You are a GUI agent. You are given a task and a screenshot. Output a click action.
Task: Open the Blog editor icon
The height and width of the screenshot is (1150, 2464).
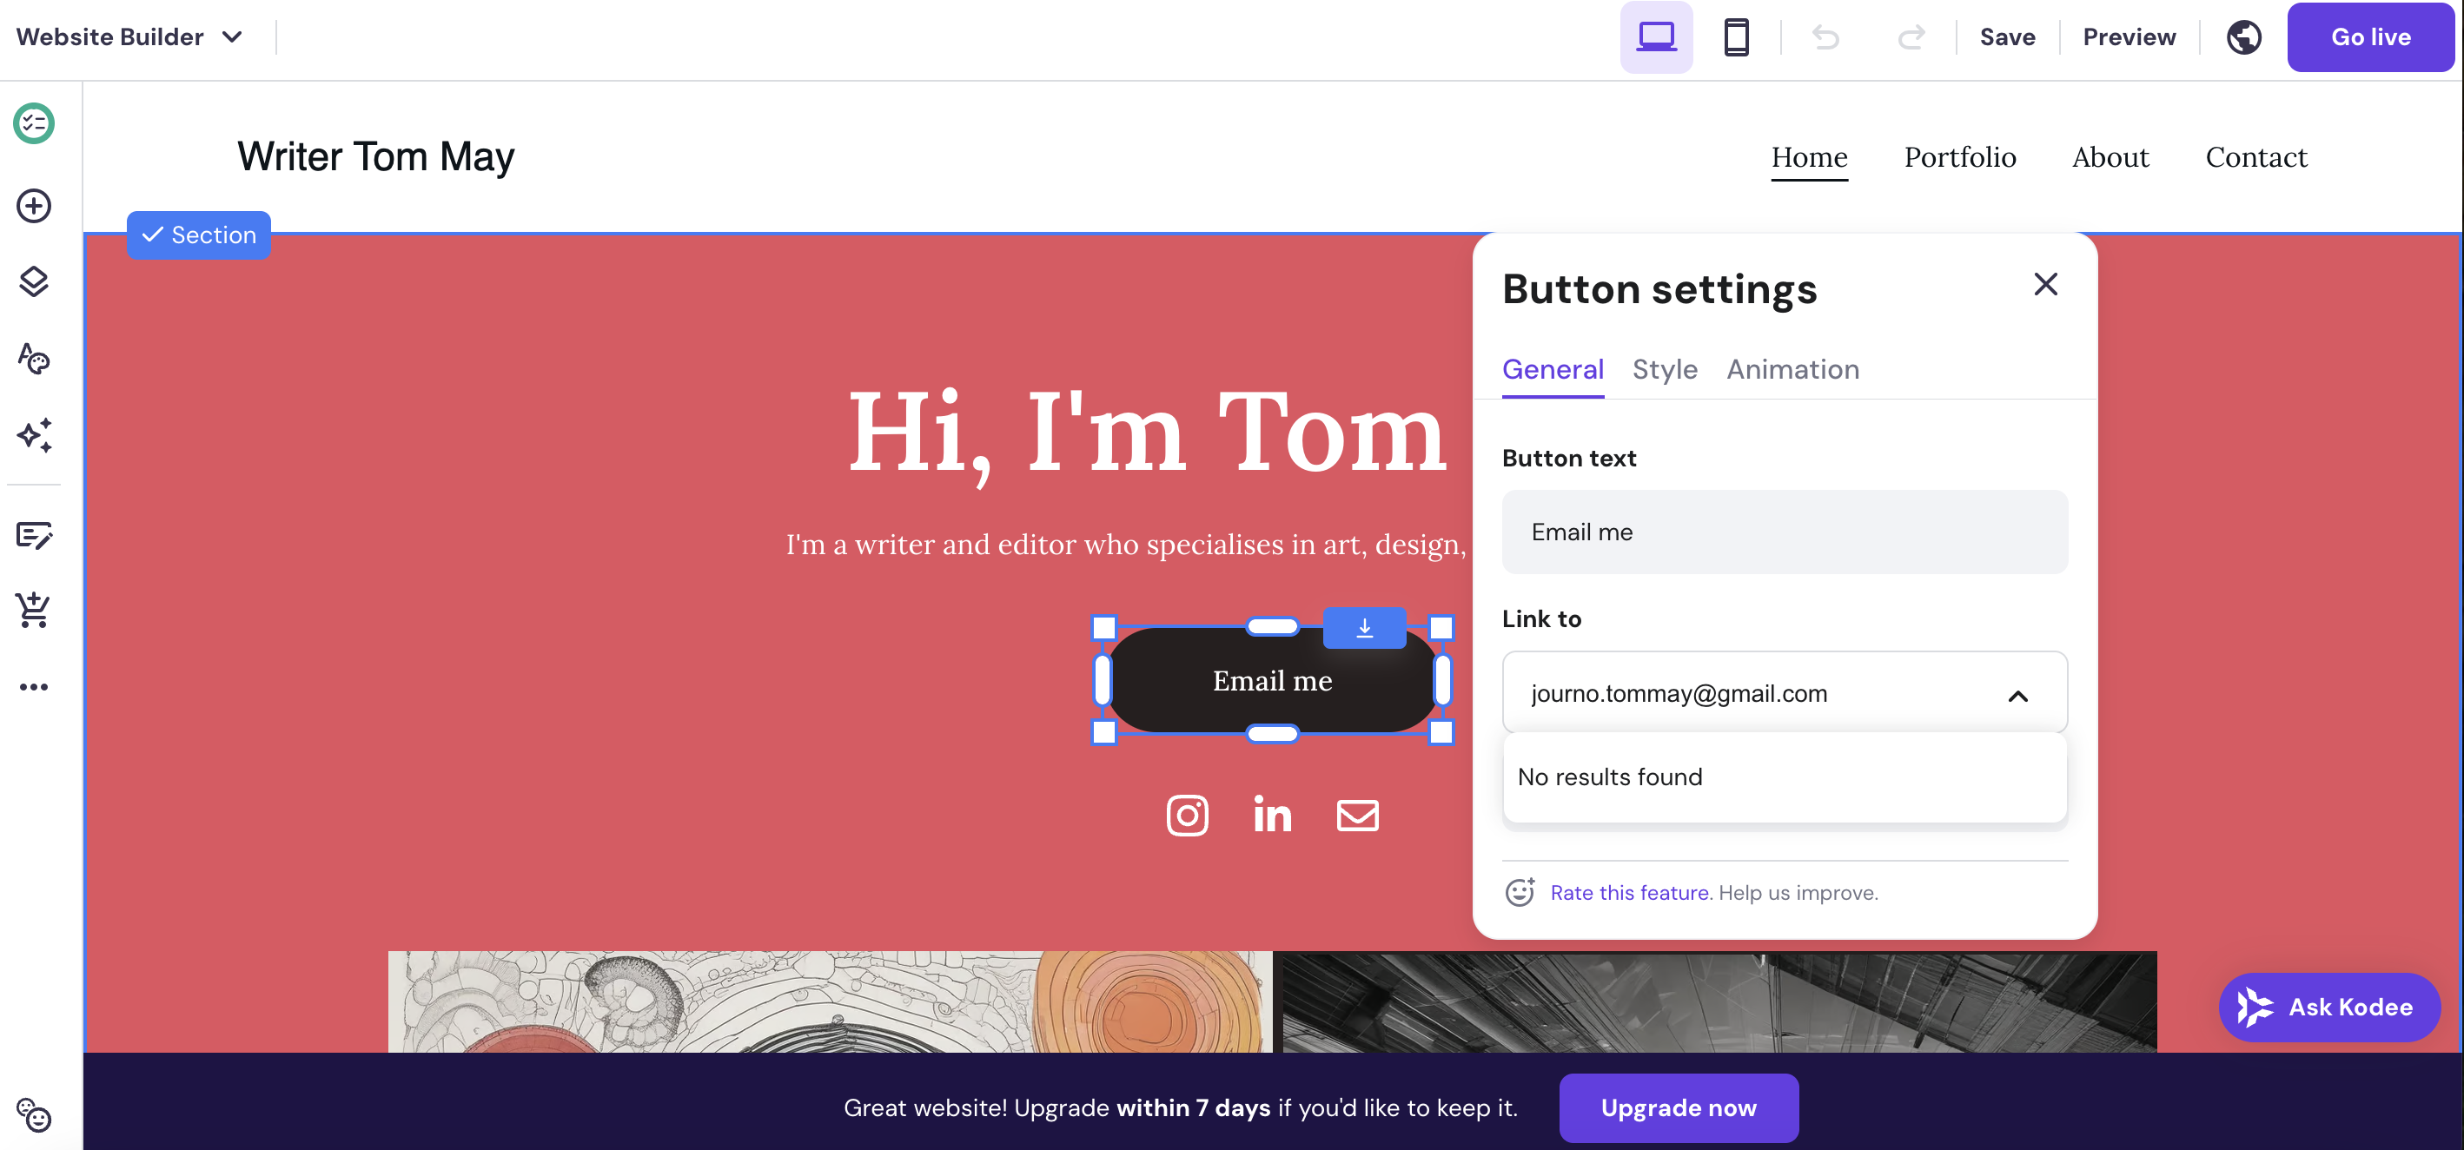[x=34, y=535]
